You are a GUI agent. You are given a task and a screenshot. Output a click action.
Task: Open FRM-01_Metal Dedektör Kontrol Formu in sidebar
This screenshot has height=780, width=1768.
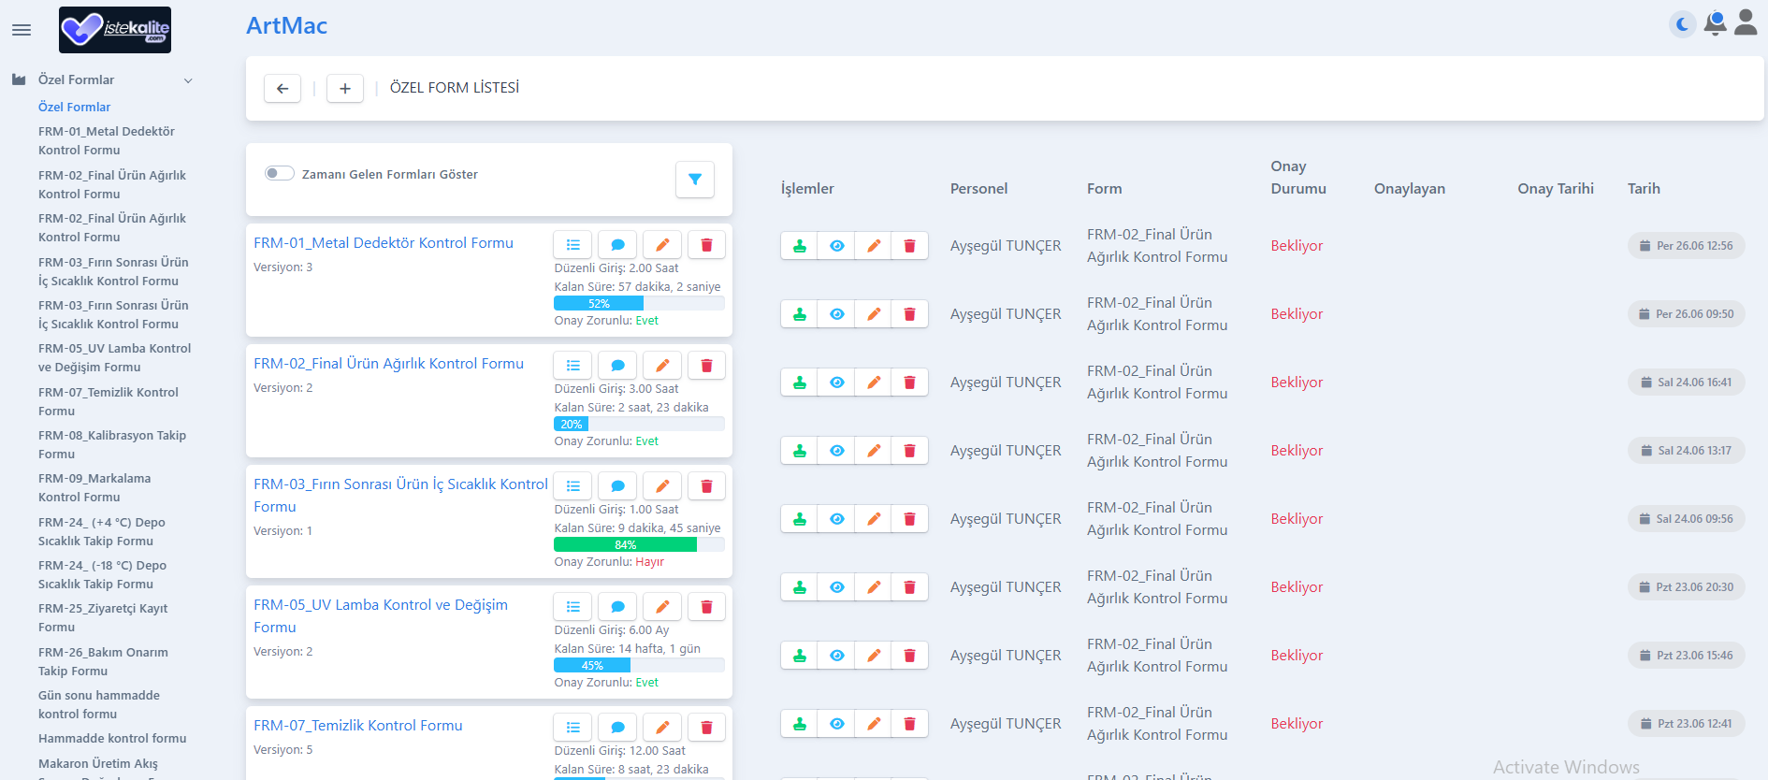107,140
